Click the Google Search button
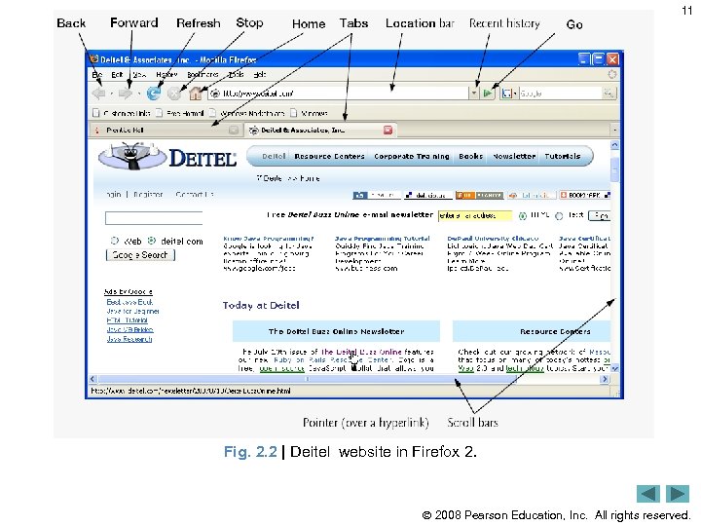 pos(140,255)
